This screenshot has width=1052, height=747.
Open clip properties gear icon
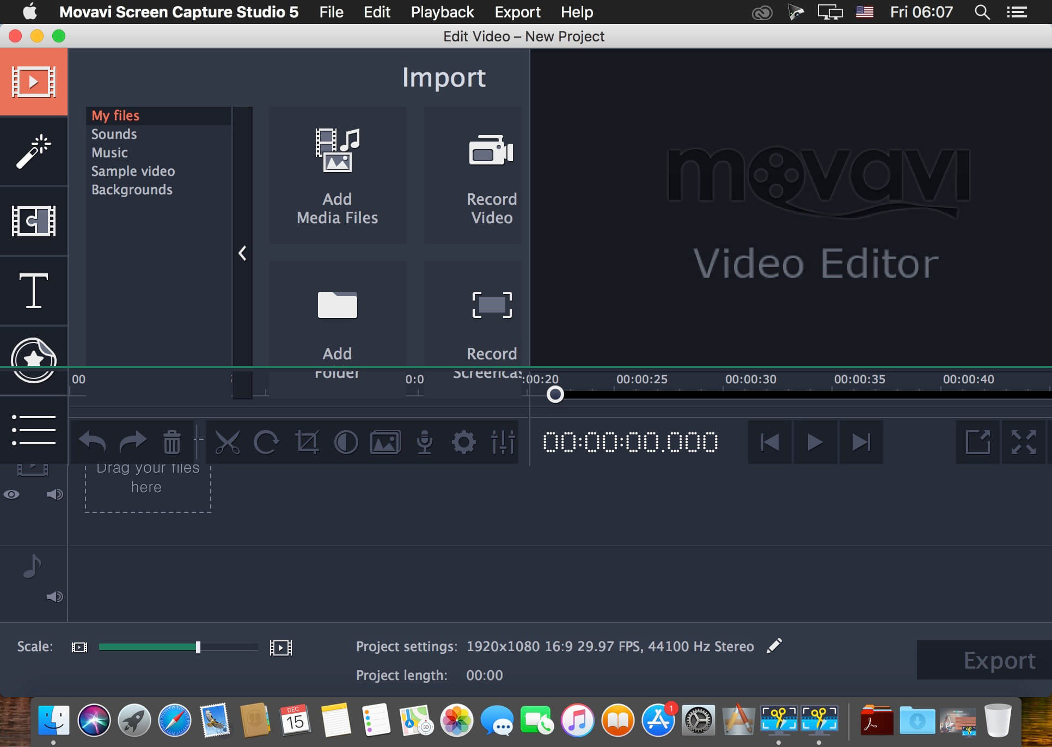coord(464,442)
